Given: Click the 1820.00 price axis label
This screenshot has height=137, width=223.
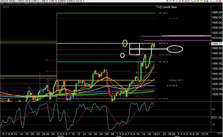Looking at the screenshot, I should (217, 84).
